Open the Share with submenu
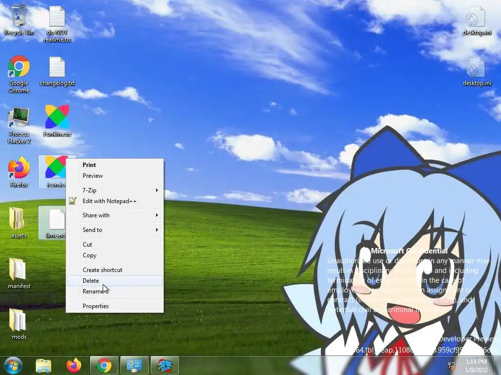 coord(114,215)
